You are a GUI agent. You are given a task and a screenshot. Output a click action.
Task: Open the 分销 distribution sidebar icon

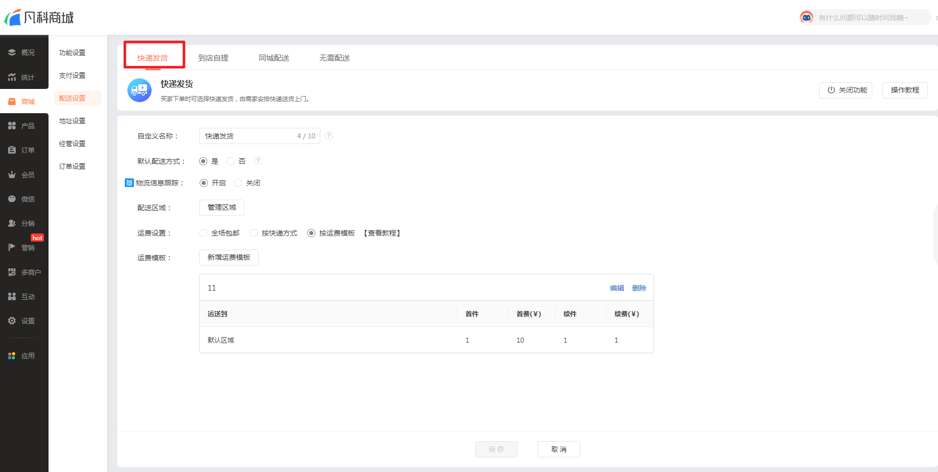click(x=12, y=223)
